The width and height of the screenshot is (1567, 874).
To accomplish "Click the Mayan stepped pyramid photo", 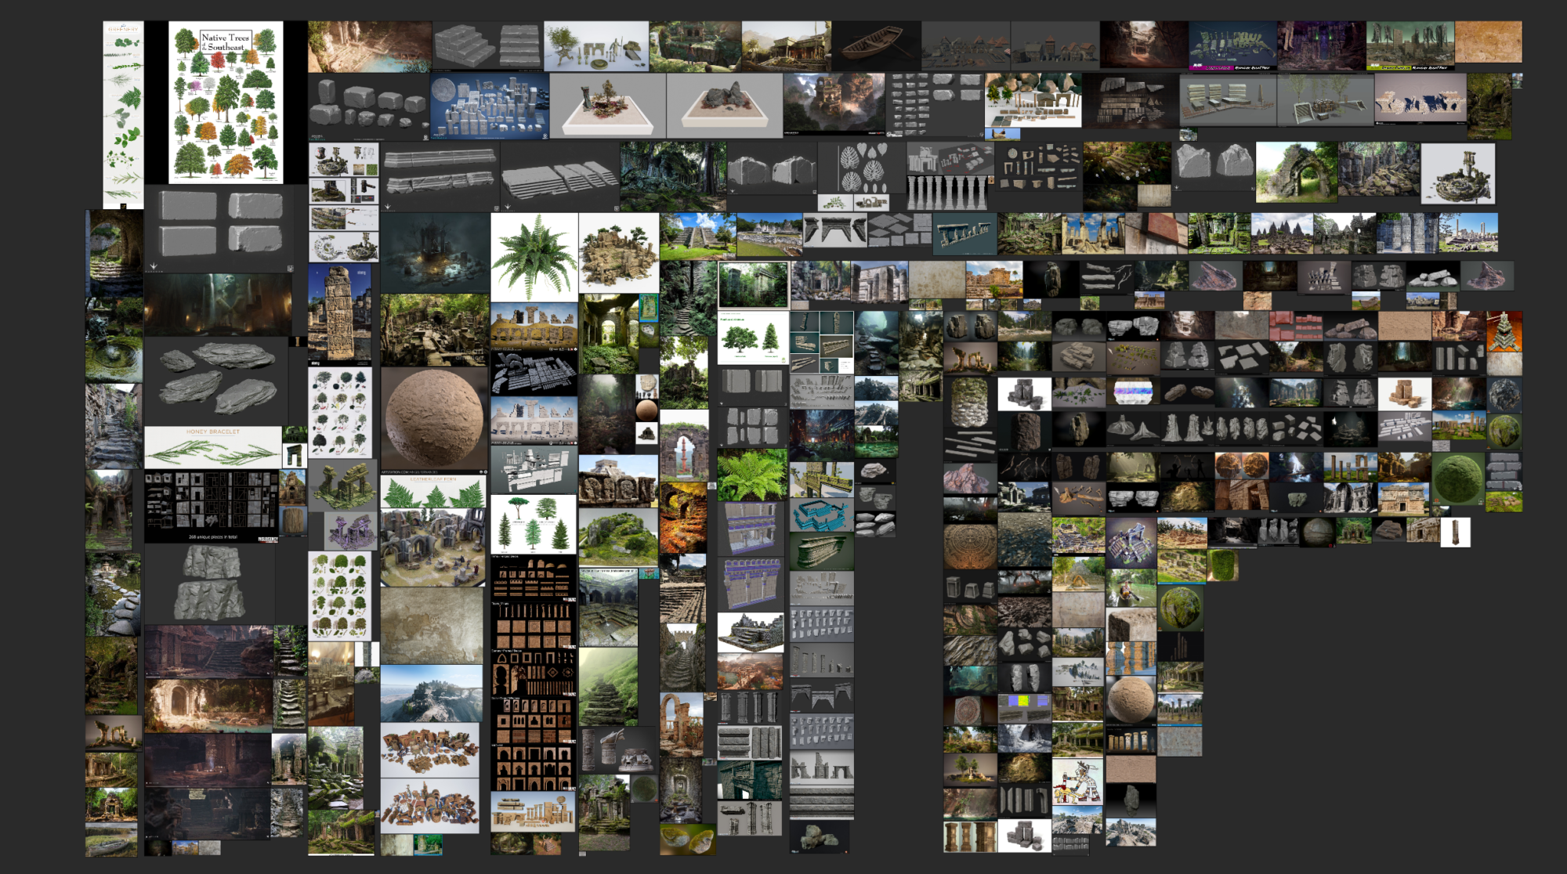I will pos(697,235).
